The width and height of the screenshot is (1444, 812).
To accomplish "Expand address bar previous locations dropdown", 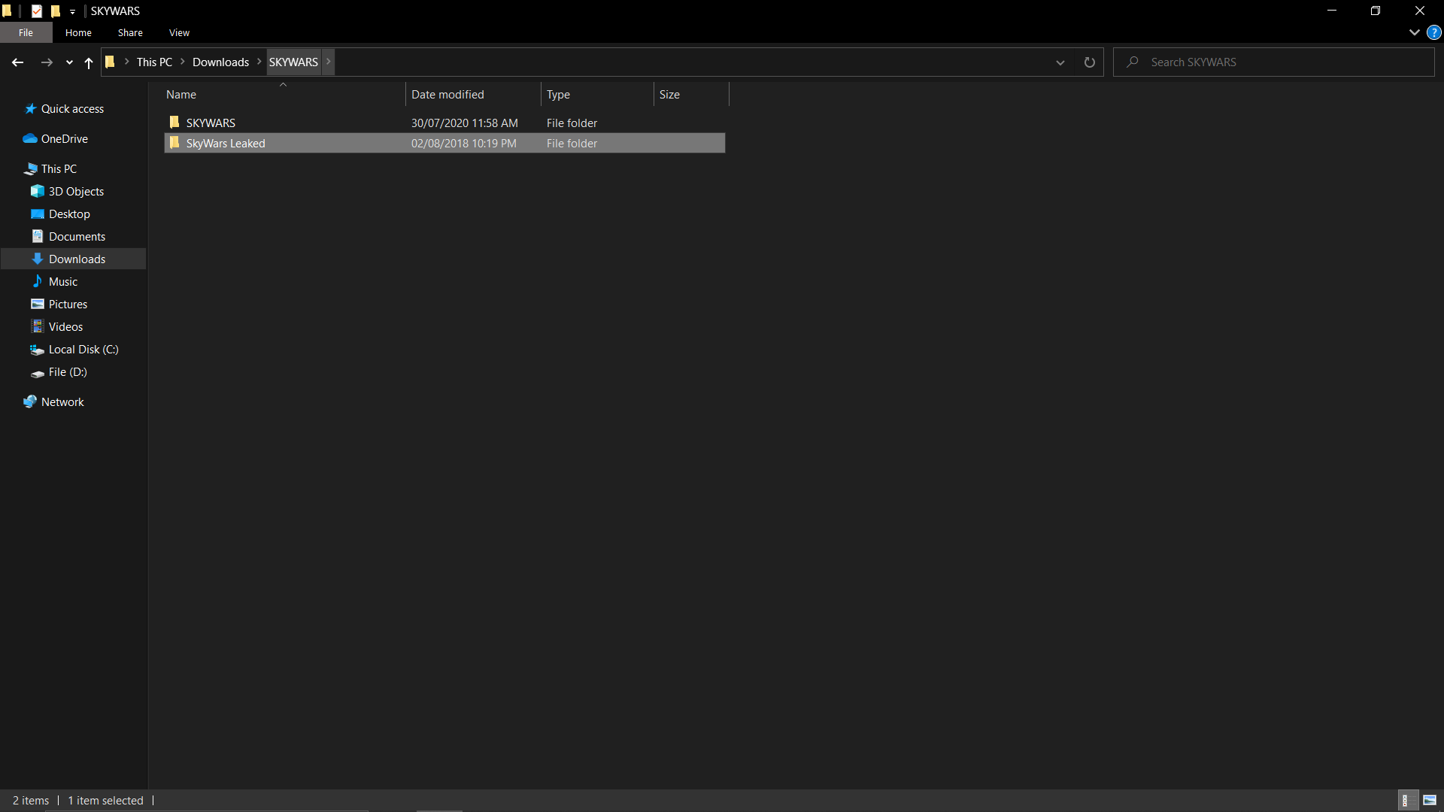I will (1060, 62).
